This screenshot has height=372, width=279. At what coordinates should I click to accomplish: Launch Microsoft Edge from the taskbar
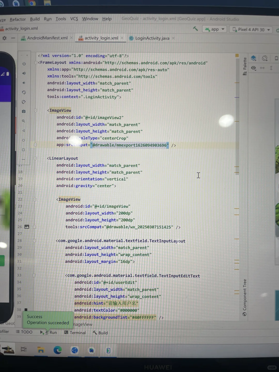[x=58, y=350]
